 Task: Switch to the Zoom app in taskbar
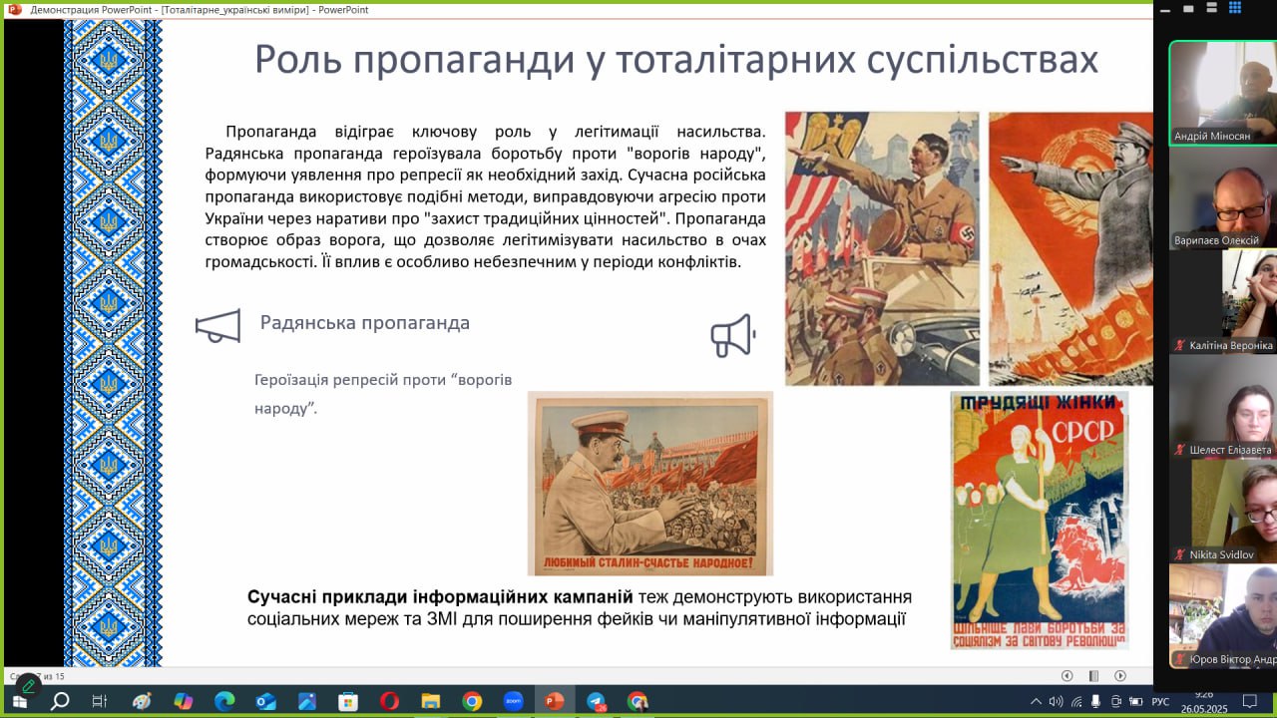[513, 701]
